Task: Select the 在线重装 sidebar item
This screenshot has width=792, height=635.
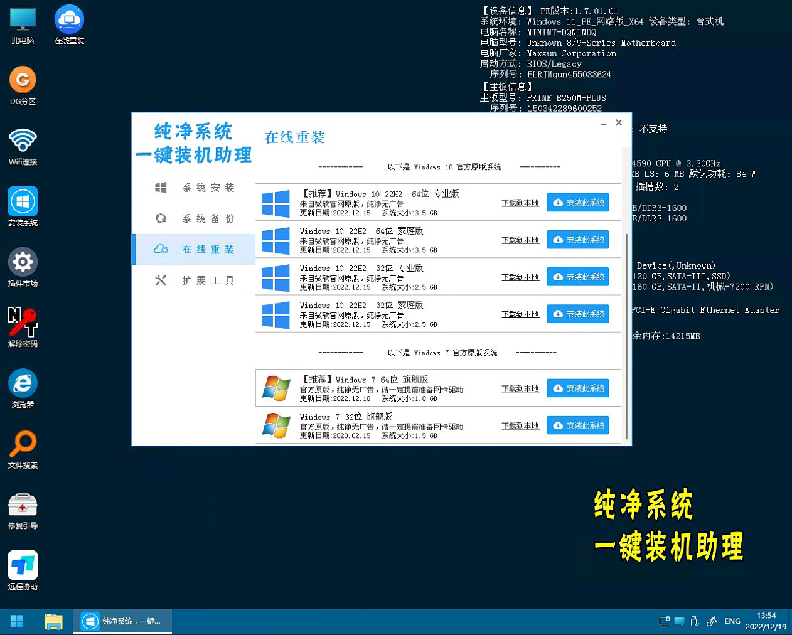Action: click(x=194, y=249)
